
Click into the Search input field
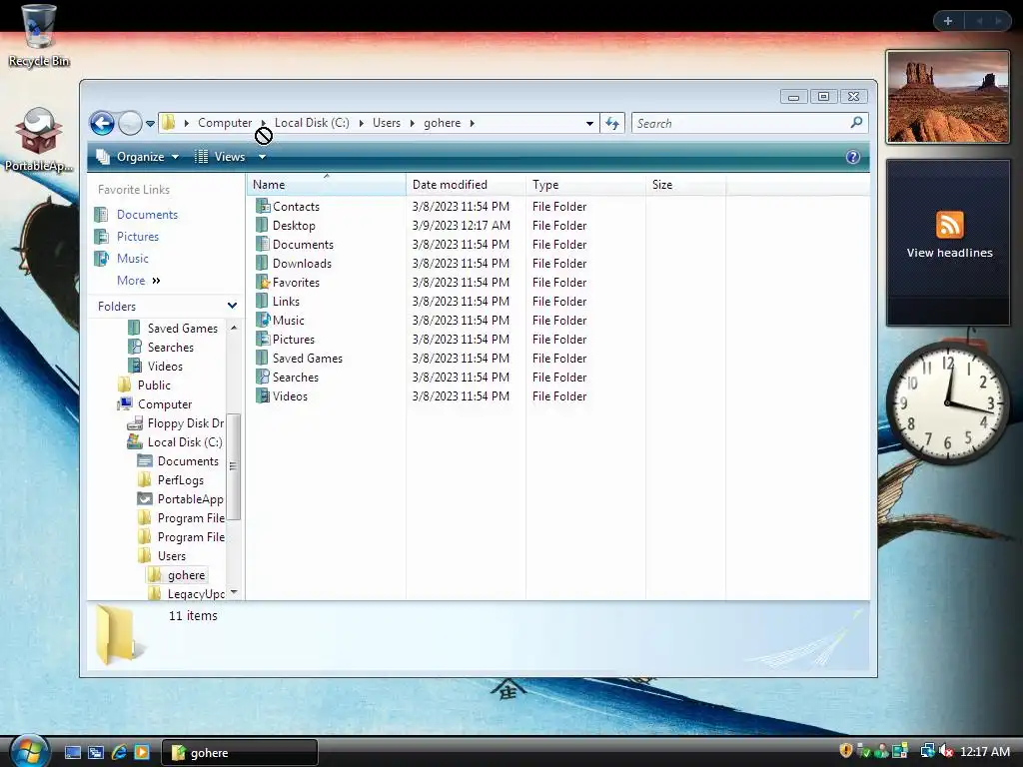[x=741, y=123]
